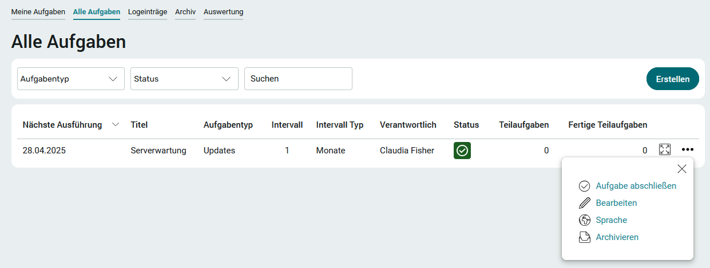The height and width of the screenshot is (268, 710).
Task: Click the checkmark circle icon beside Aufgabe abschließen
Action: pyautogui.click(x=584, y=186)
